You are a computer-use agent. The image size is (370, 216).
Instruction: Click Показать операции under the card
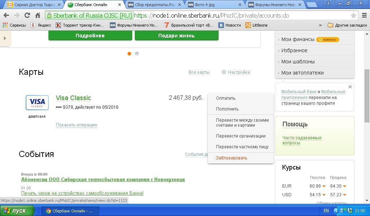pyautogui.click(x=77, y=125)
